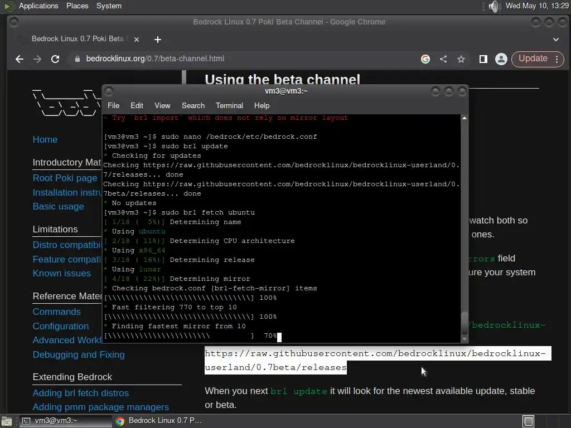
Task: Go back using Chrome's back arrow
Action: 20,59
